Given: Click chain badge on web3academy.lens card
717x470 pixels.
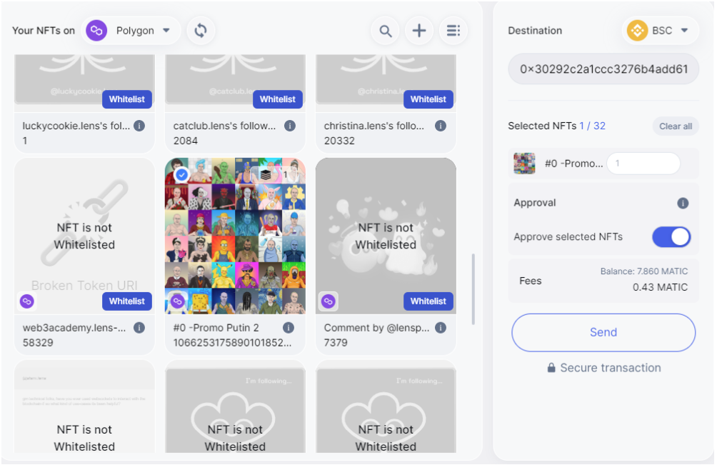Looking at the screenshot, I should [27, 301].
